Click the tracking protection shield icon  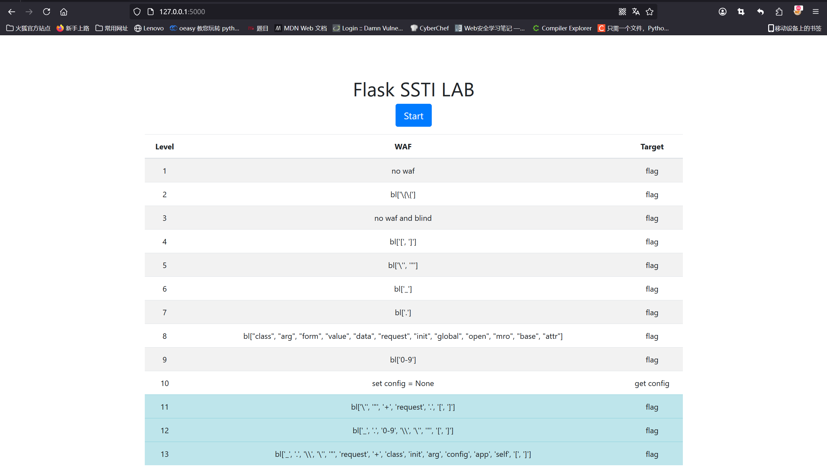137,12
